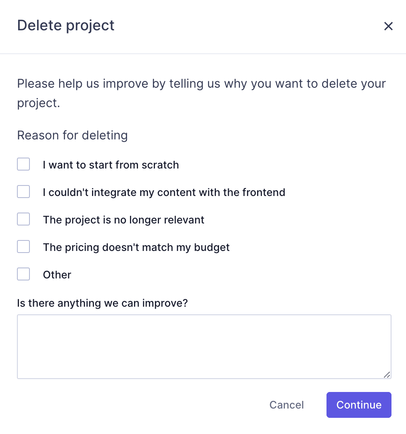
Task: Click the 'I want to start from scratch' label
Action: (x=111, y=165)
